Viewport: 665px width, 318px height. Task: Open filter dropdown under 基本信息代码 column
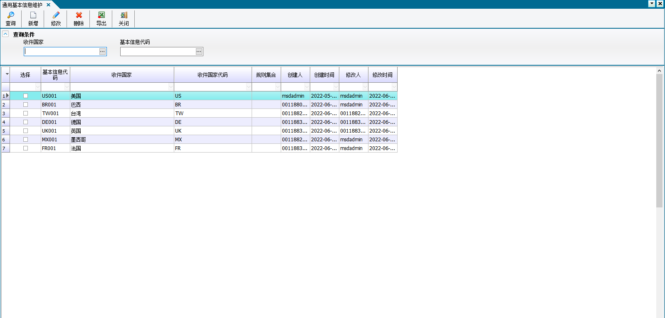pos(67,87)
